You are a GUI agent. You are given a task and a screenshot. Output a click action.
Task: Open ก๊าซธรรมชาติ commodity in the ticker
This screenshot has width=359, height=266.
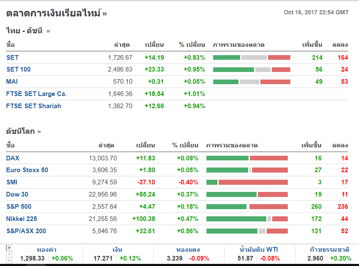tap(328, 250)
